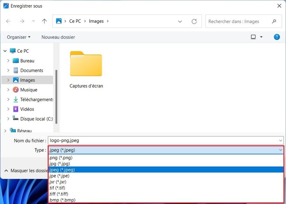Expand the Disque local (C:) node
Screen dimensions: 286x204
8,119
